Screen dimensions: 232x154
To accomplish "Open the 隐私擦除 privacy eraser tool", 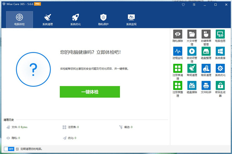I will [178, 35].
